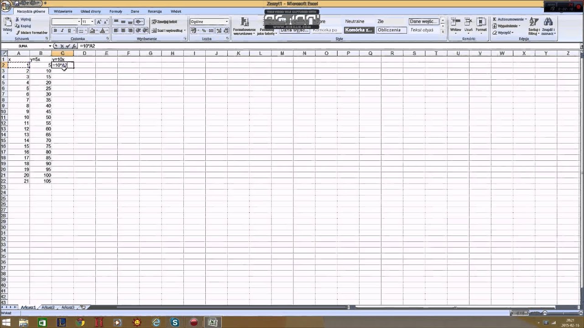
Task: Toggle italic formatting
Action: (x=62, y=31)
